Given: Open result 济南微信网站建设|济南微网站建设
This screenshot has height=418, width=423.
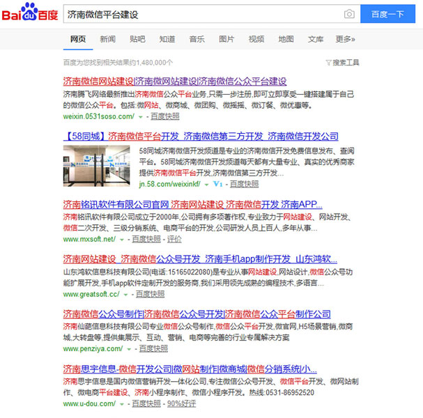Looking at the screenshot, I should [175, 82].
